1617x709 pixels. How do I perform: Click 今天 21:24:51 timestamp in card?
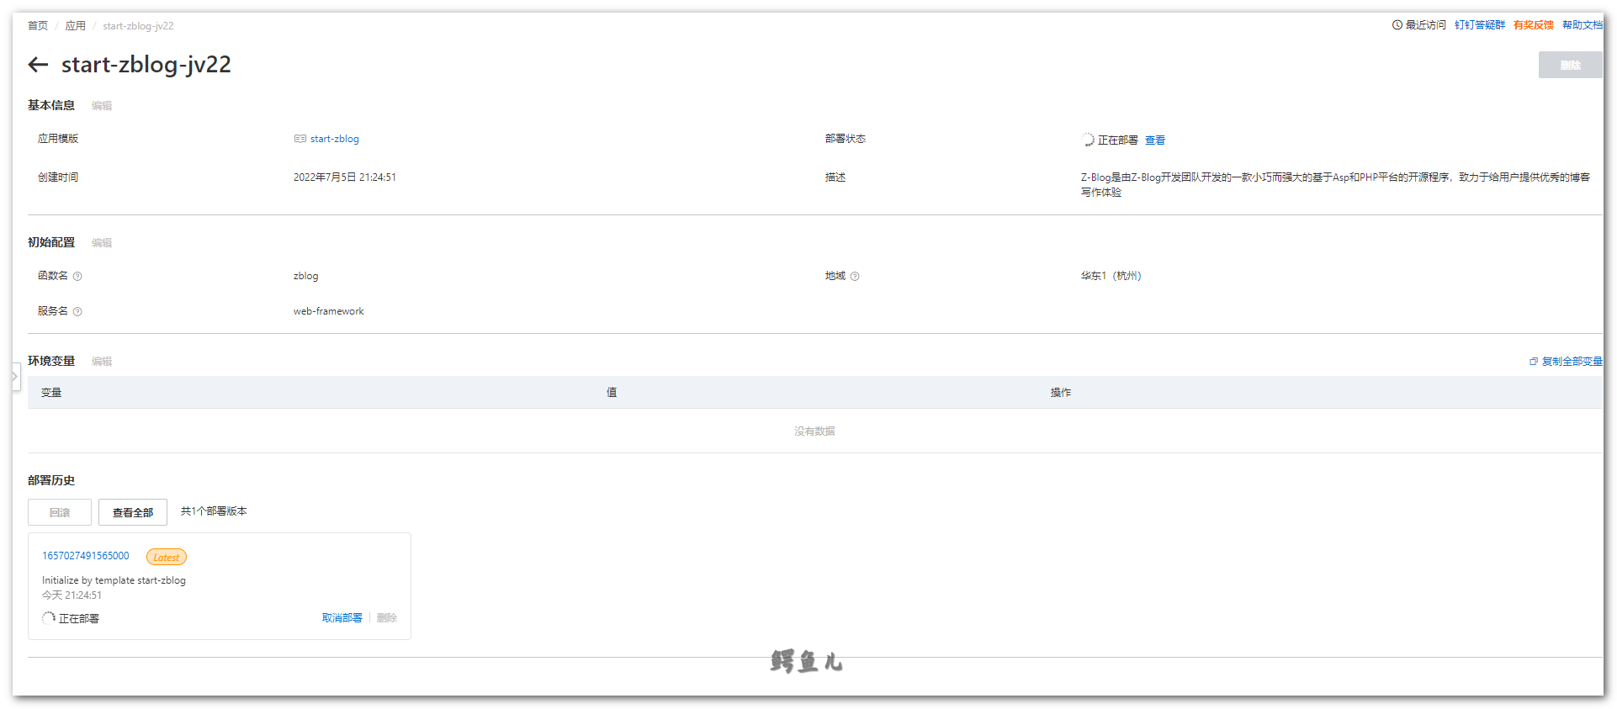point(72,595)
